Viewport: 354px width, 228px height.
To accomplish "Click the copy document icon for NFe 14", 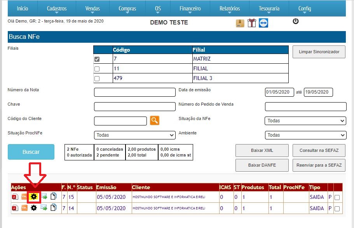I will (x=53, y=207).
